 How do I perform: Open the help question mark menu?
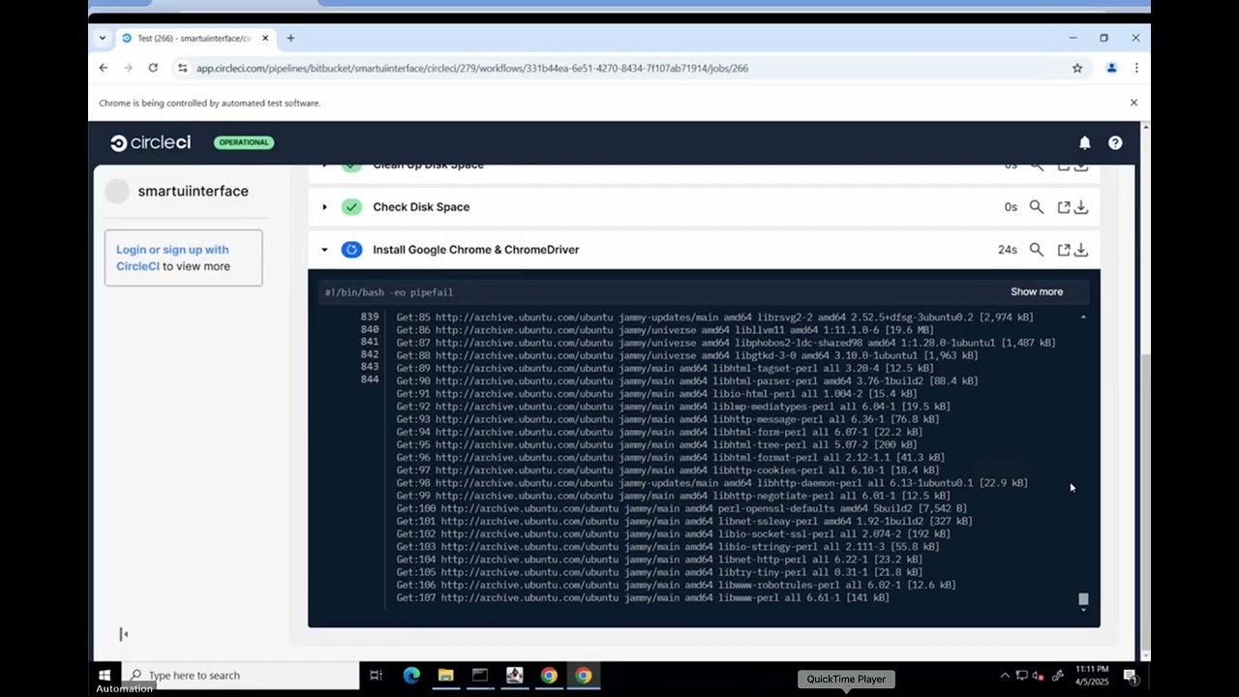pyautogui.click(x=1115, y=143)
